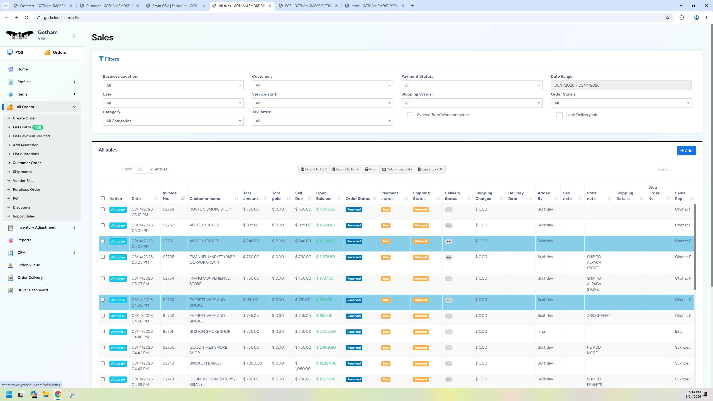Bookmark this page with the star icon
Screen dimensions: 713x401
pyautogui.click(x=668, y=18)
